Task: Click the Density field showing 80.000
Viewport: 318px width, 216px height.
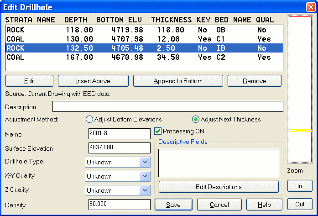Action: pyautogui.click(x=120, y=205)
